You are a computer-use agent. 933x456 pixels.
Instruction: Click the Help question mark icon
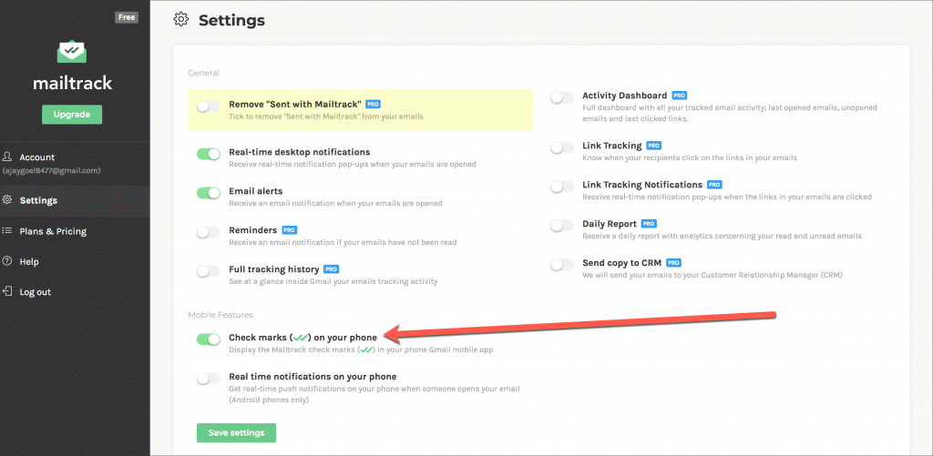(x=8, y=261)
